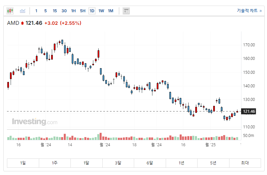Show the 5년 range
Screen dimensions: 267x175
pyautogui.click(x=213, y=163)
